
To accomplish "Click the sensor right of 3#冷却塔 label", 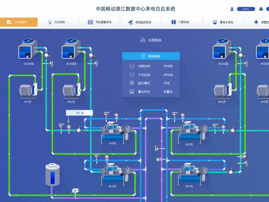I will pyautogui.click(x=245, y=64).
